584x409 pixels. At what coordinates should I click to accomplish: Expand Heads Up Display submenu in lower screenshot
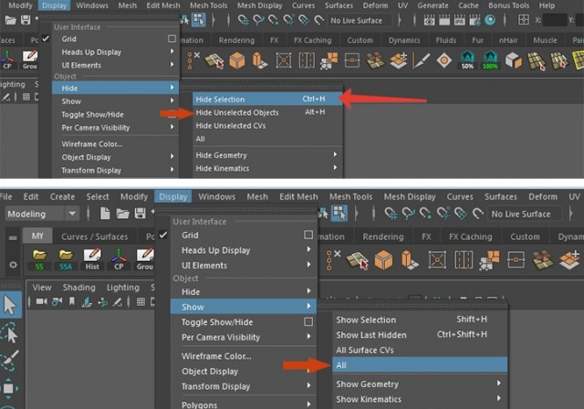point(244,250)
